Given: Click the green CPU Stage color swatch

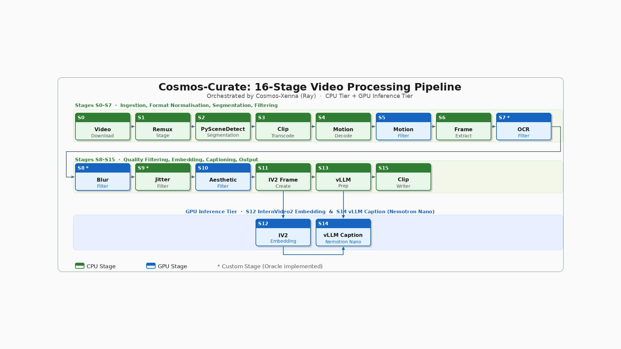Looking at the screenshot, I should (x=80, y=266).
